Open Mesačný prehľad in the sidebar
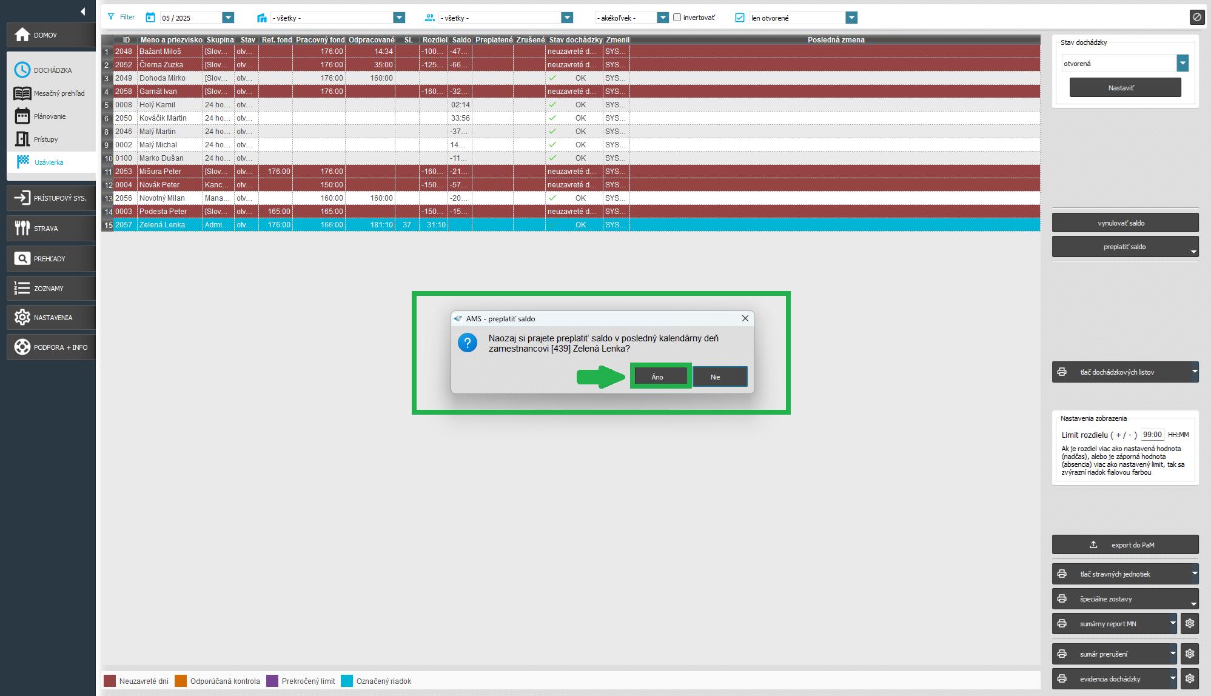 pos(59,93)
